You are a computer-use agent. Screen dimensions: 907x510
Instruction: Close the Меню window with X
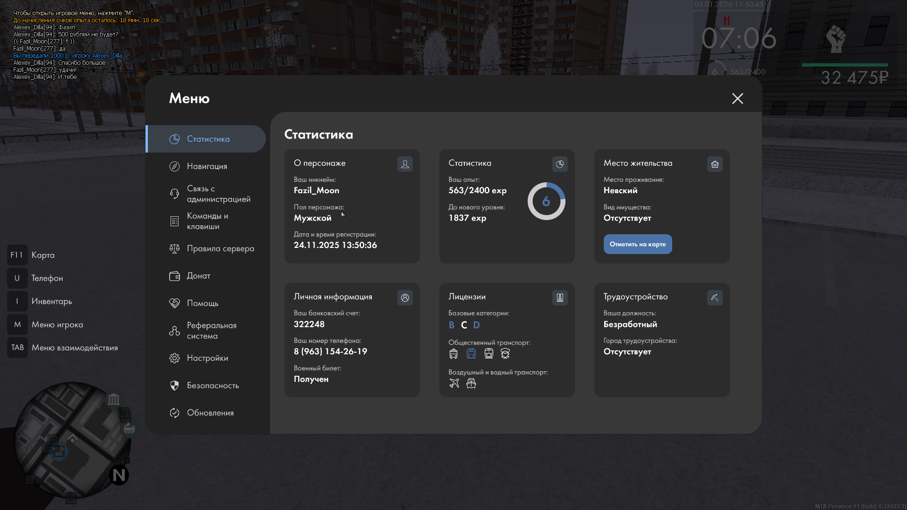[737, 99]
